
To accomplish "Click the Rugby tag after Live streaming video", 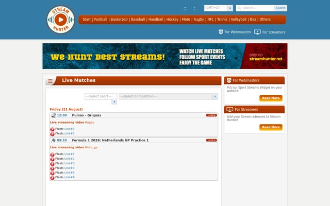I will click(x=89, y=123).
